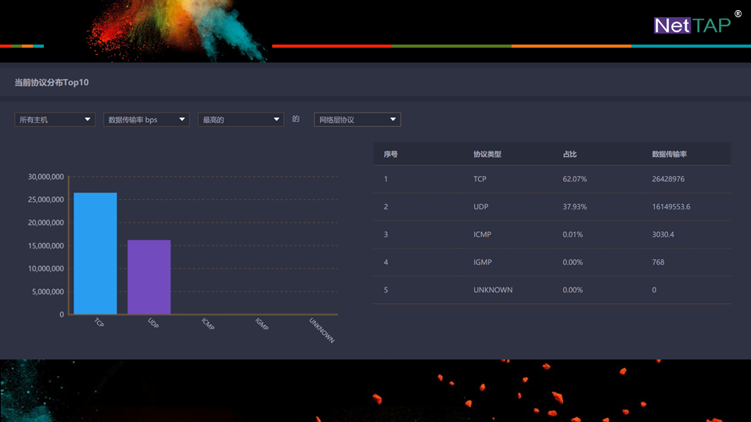Select the ICMP row in the table

pyautogui.click(x=552, y=234)
